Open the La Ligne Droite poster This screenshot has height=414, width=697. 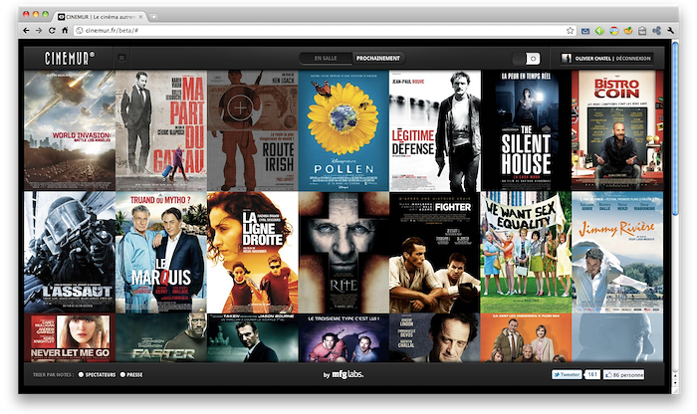pyautogui.click(x=253, y=253)
